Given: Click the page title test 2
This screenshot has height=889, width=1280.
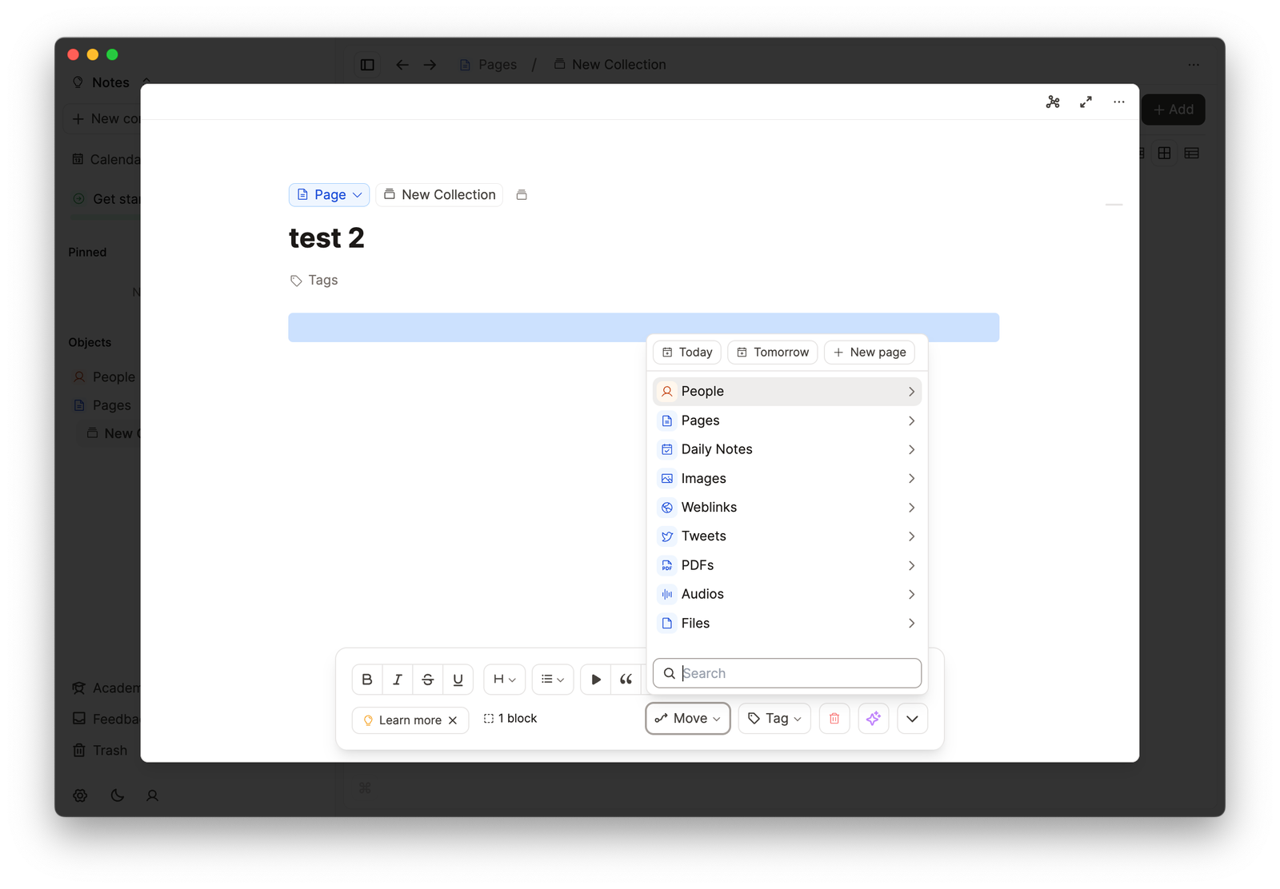Looking at the screenshot, I should 326,237.
